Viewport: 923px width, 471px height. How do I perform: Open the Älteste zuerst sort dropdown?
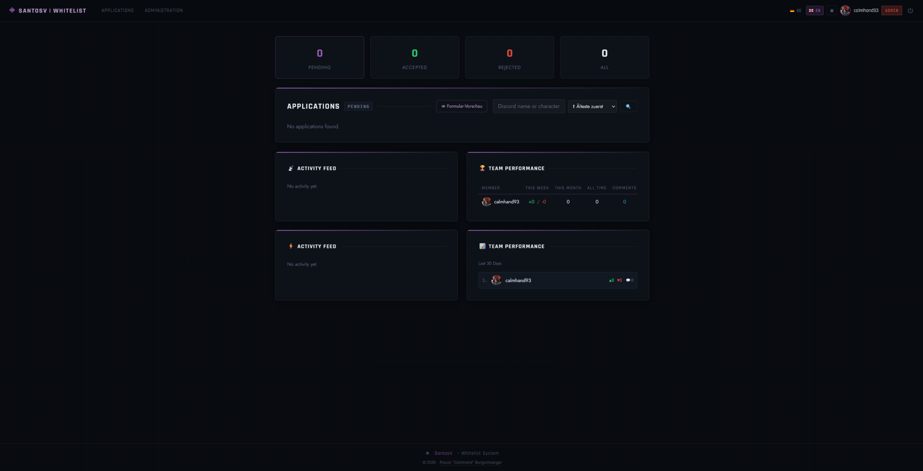(x=593, y=106)
